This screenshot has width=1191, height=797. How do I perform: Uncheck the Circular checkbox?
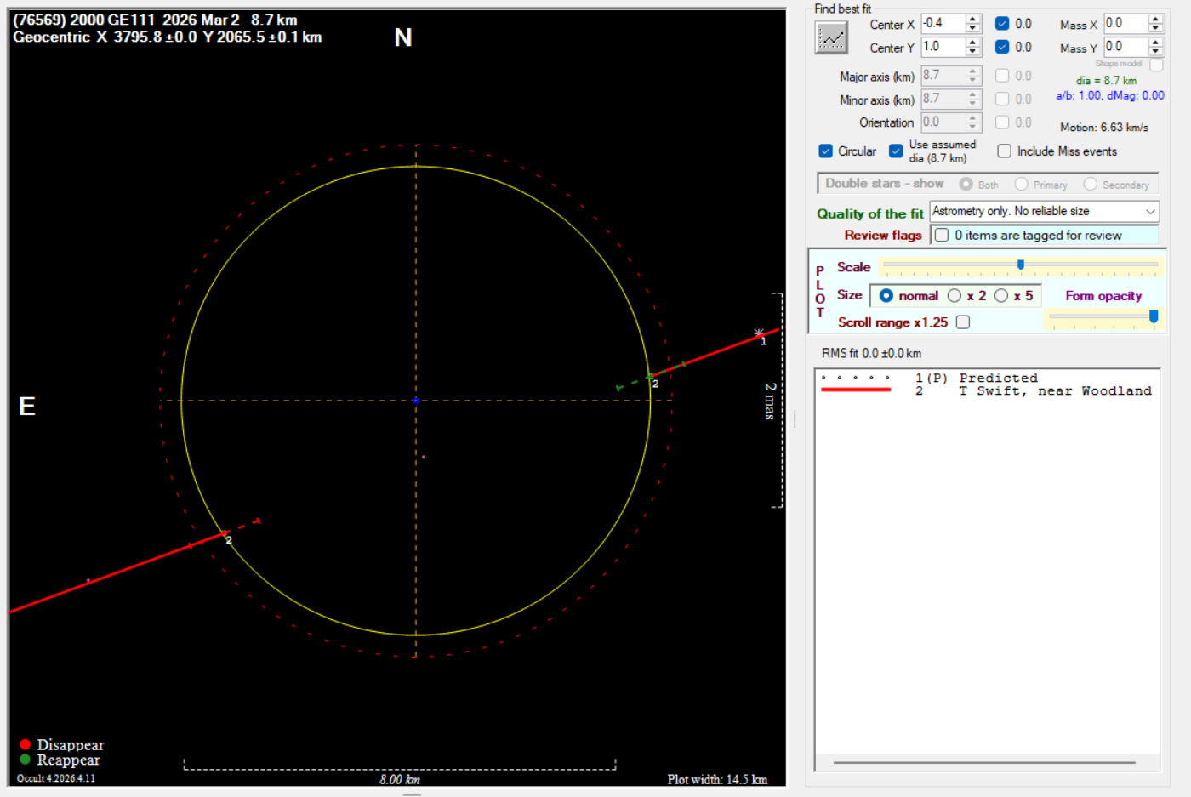click(825, 151)
